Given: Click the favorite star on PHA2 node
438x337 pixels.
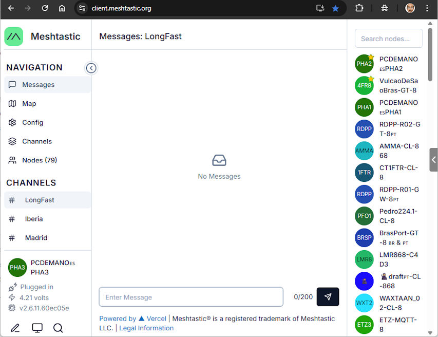Looking at the screenshot, I should [371, 57].
